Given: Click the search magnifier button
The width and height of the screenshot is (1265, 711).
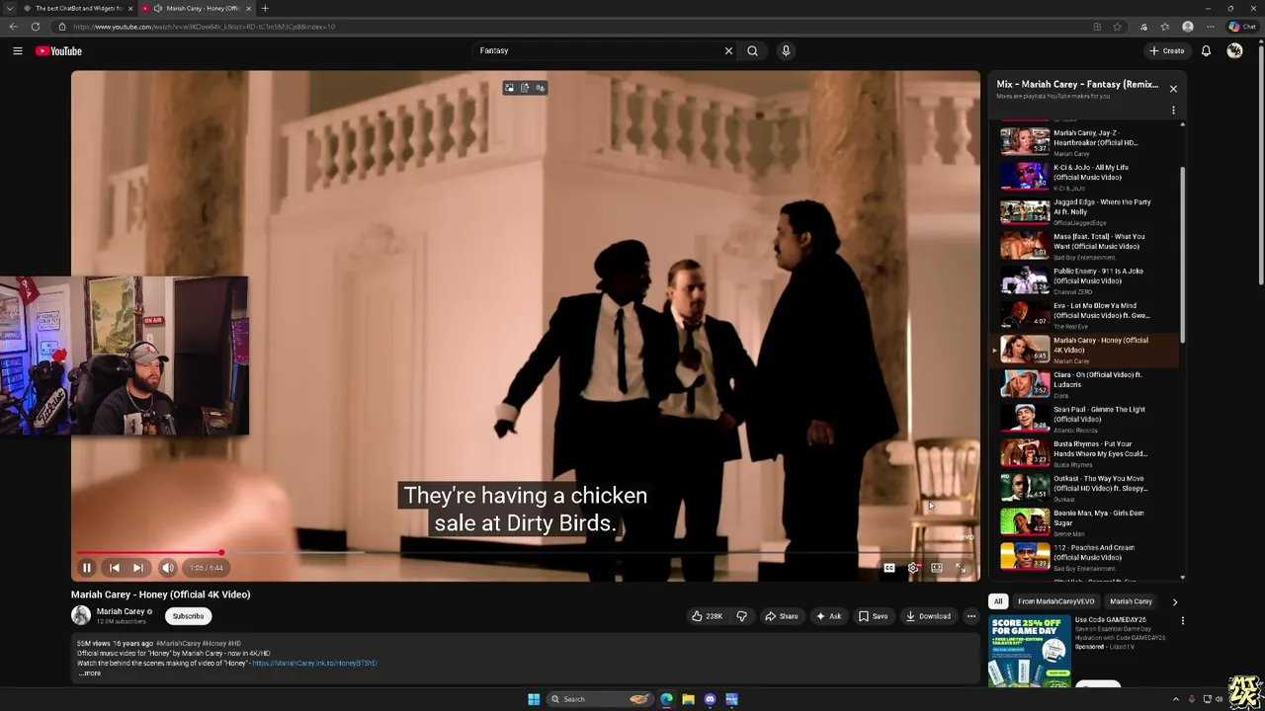Looking at the screenshot, I should point(752,50).
